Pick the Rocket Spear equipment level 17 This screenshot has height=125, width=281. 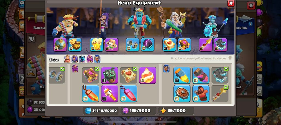point(182,75)
